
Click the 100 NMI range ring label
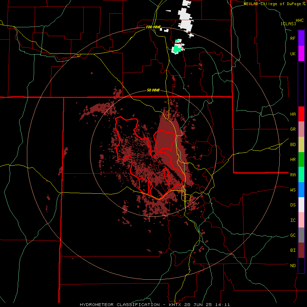[x=153, y=27]
